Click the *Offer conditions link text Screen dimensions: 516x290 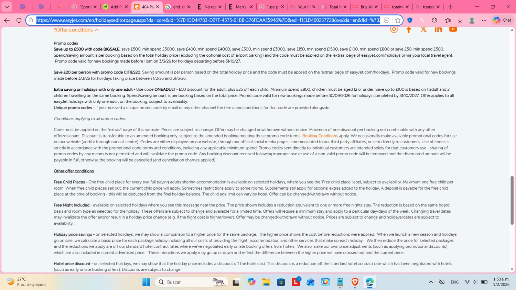pyautogui.click(x=73, y=30)
